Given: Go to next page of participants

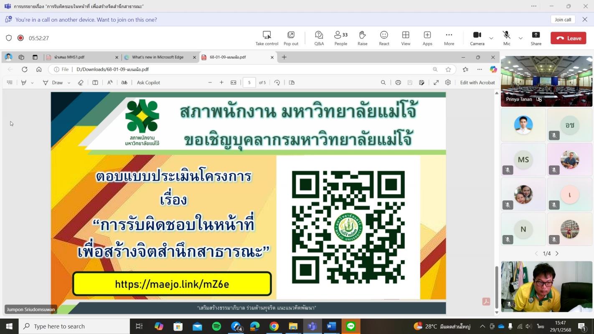Looking at the screenshot, I should point(557,253).
